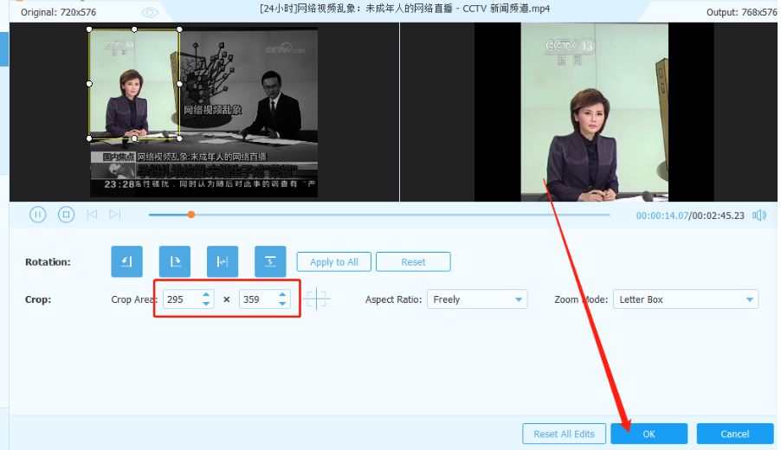Stop the video playback
The image size is (781, 450).
point(67,215)
